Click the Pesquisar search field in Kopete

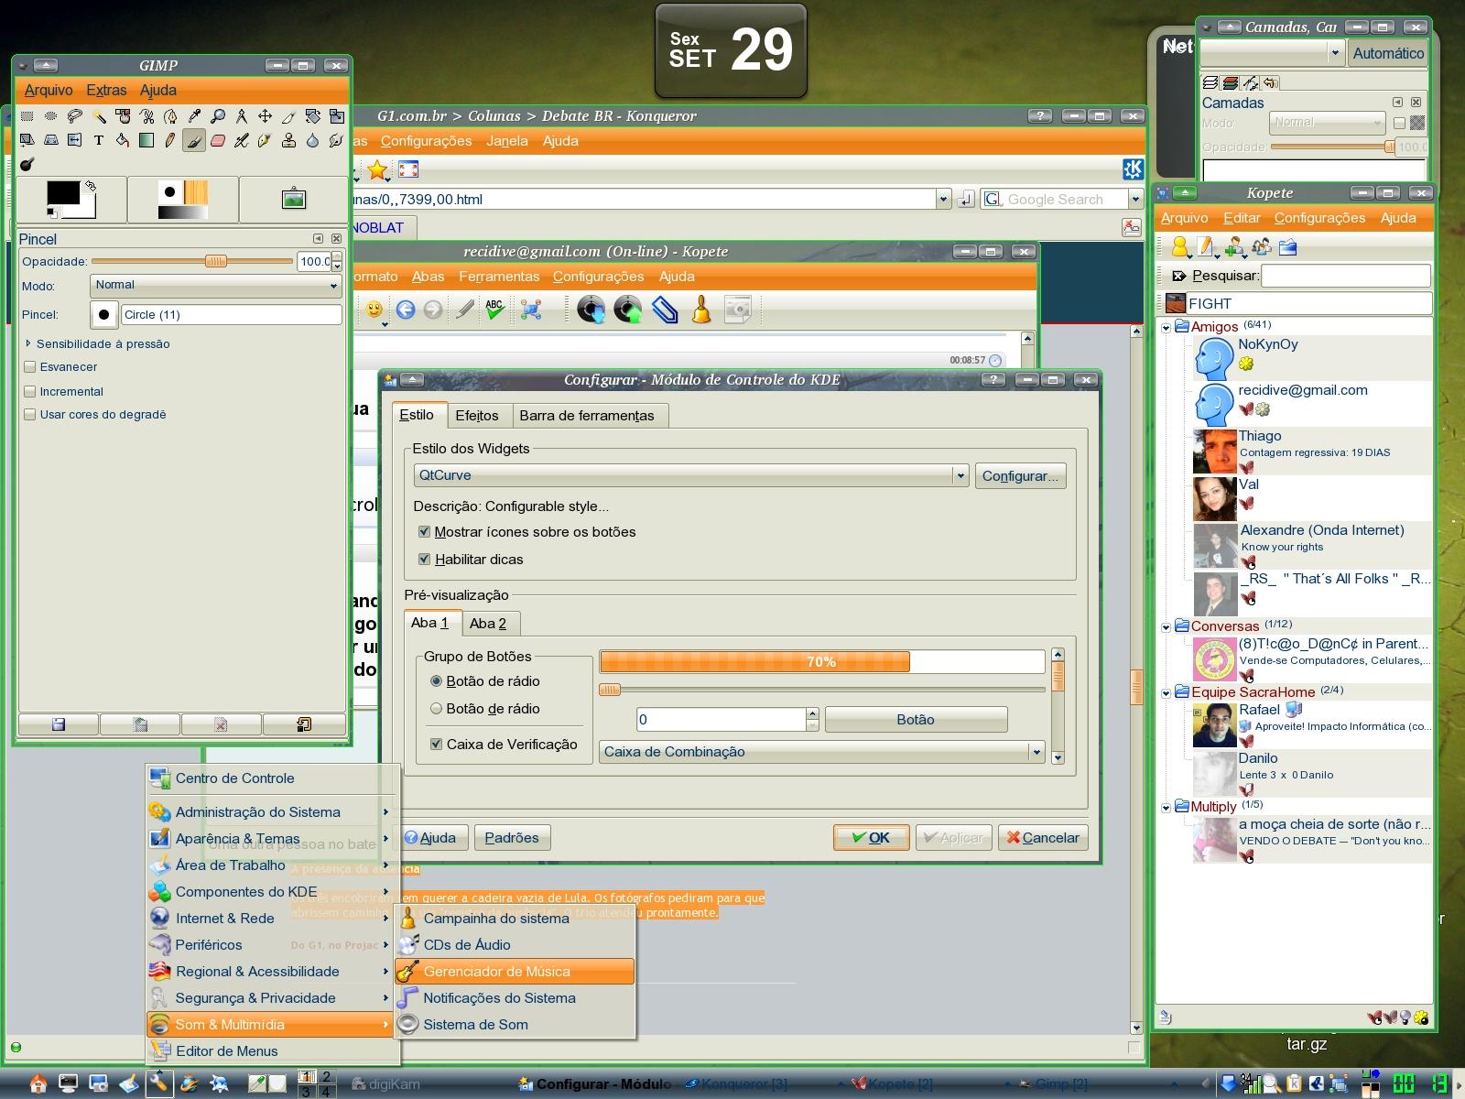click(x=1346, y=276)
